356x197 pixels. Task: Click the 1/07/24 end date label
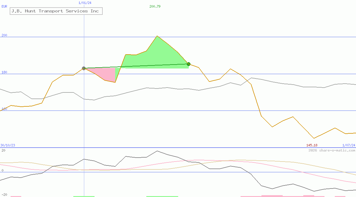coord(349,145)
